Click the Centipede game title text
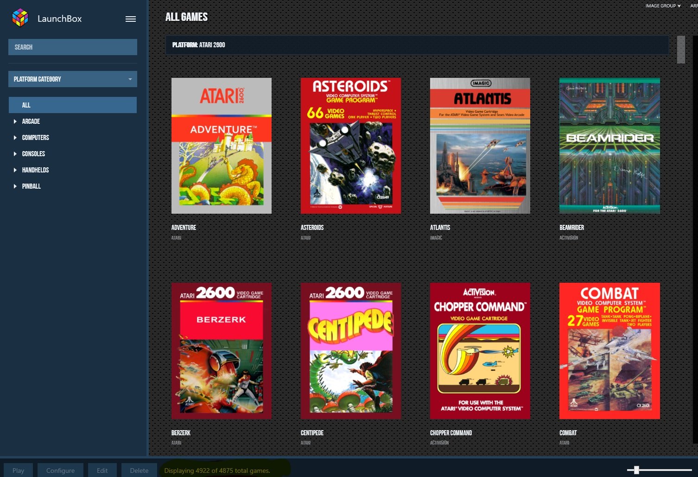The height and width of the screenshot is (477, 698). (312, 433)
